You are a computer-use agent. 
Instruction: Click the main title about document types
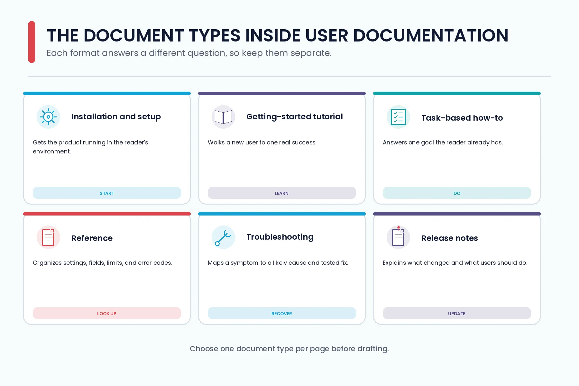(278, 35)
